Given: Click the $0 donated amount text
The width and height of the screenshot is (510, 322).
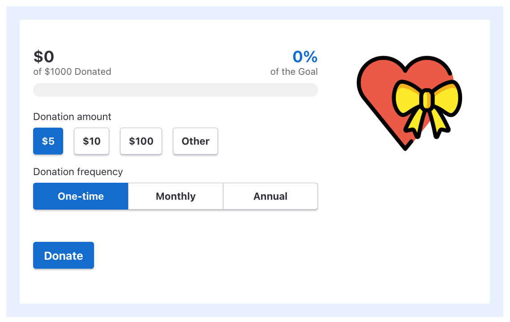Looking at the screenshot, I should 43,56.
